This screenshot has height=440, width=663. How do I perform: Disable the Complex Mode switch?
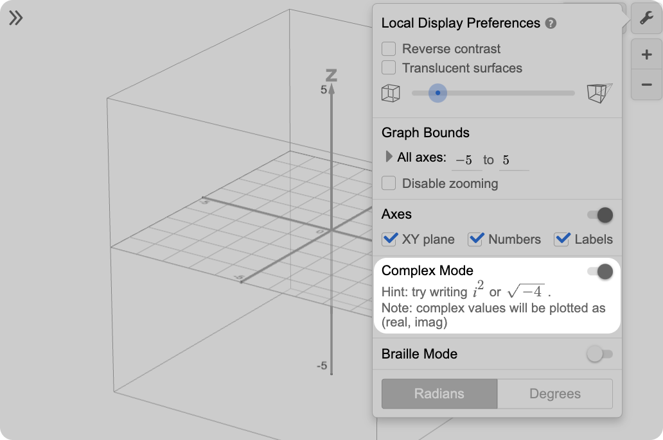pos(600,272)
